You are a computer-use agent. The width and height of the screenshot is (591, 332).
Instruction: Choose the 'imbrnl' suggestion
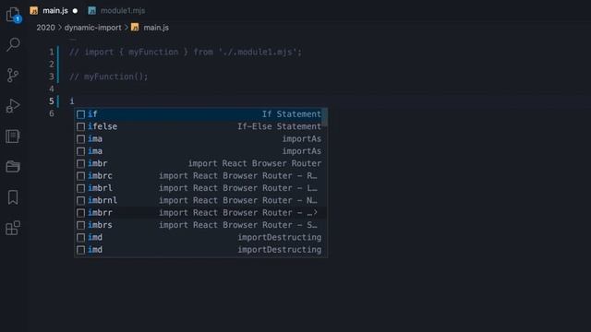tap(201, 200)
